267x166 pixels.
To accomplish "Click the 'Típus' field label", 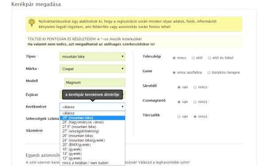I will click(31, 56).
